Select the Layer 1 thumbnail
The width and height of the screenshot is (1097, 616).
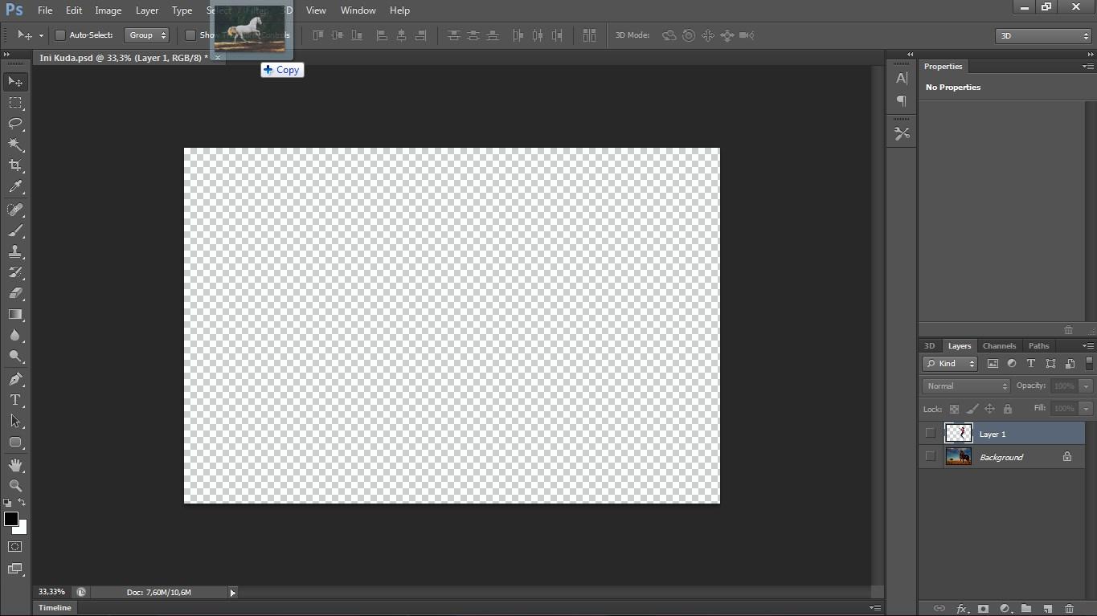[958, 434]
